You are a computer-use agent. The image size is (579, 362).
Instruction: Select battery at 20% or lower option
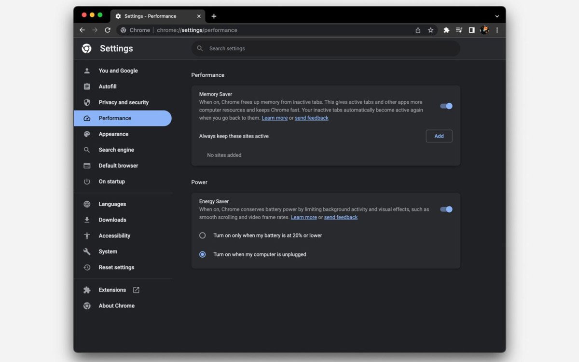pos(203,236)
